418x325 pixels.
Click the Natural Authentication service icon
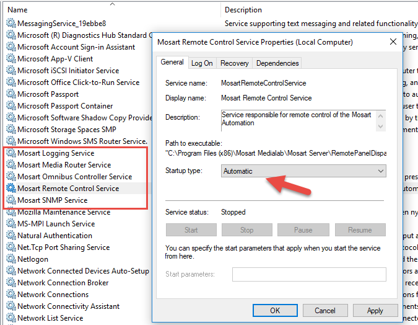pos(11,236)
